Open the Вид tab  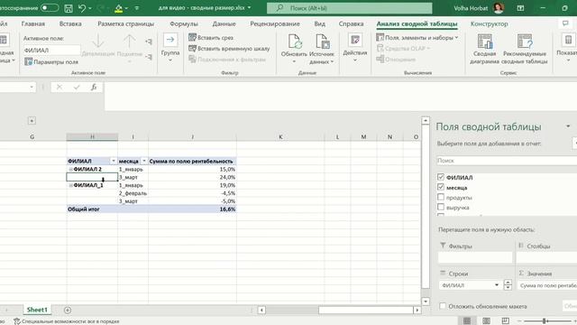319,23
